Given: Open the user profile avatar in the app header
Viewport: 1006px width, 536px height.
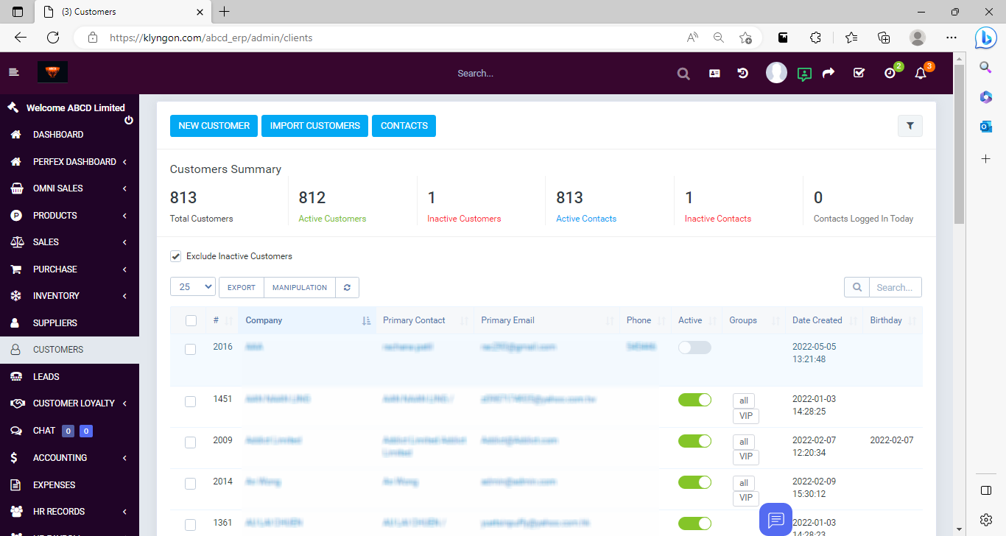Looking at the screenshot, I should [776, 72].
